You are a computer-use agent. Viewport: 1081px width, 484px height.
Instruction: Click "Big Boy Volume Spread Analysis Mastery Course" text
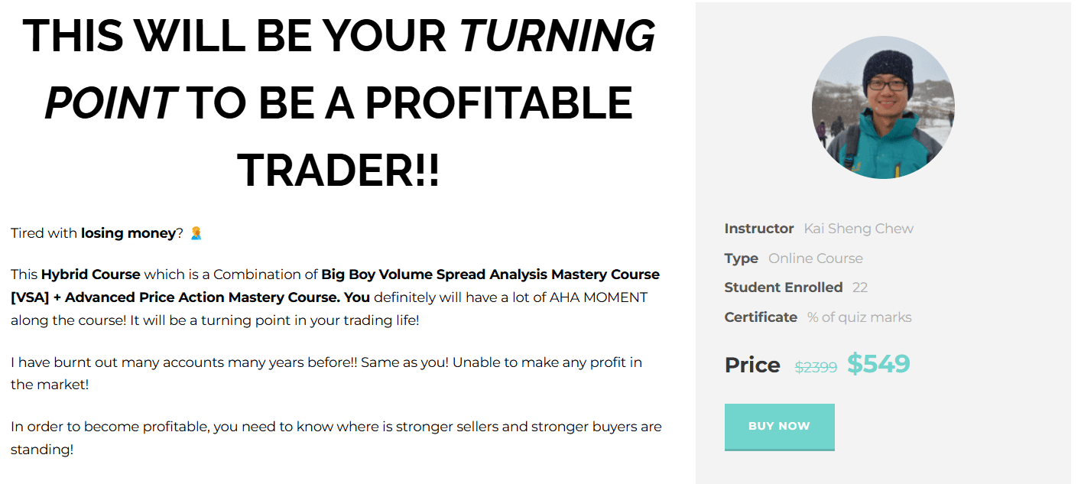490,274
